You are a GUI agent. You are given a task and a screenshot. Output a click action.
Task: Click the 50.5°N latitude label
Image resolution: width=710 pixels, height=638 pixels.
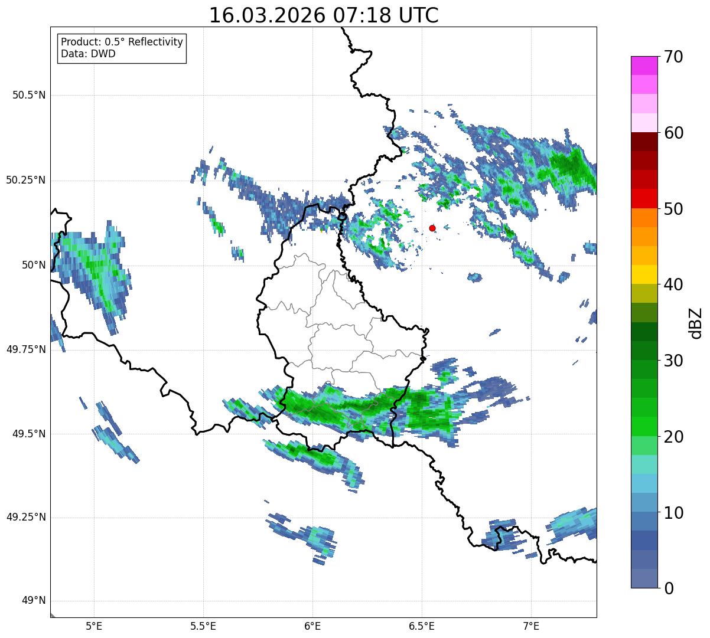[x=29, y=95]
